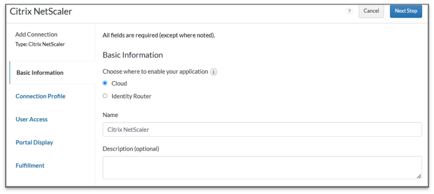Click the Name input field
Viewport: 434px width, 194px height.
262,129
